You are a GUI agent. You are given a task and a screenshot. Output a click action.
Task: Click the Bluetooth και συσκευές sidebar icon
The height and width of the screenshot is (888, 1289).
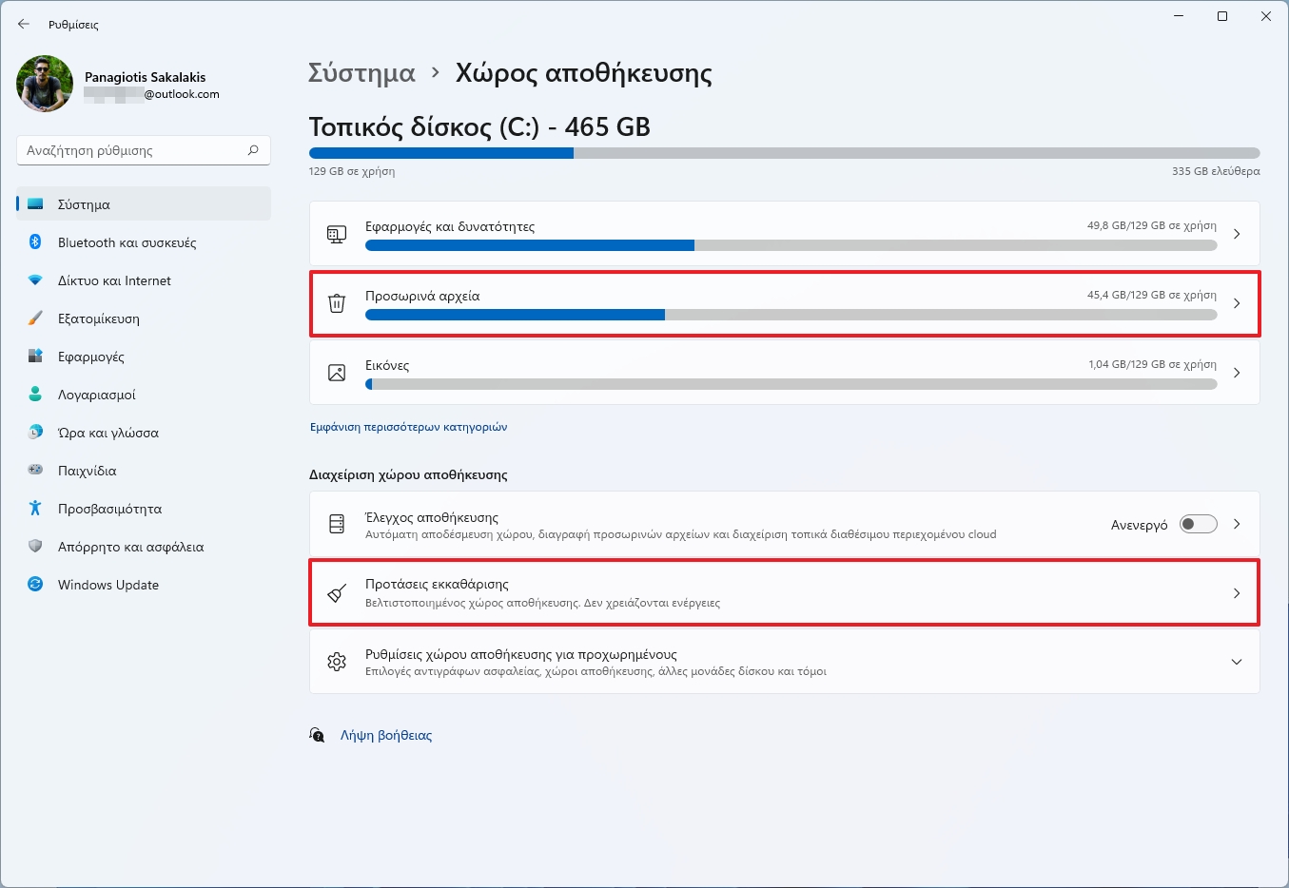click(x=35, y=242)
